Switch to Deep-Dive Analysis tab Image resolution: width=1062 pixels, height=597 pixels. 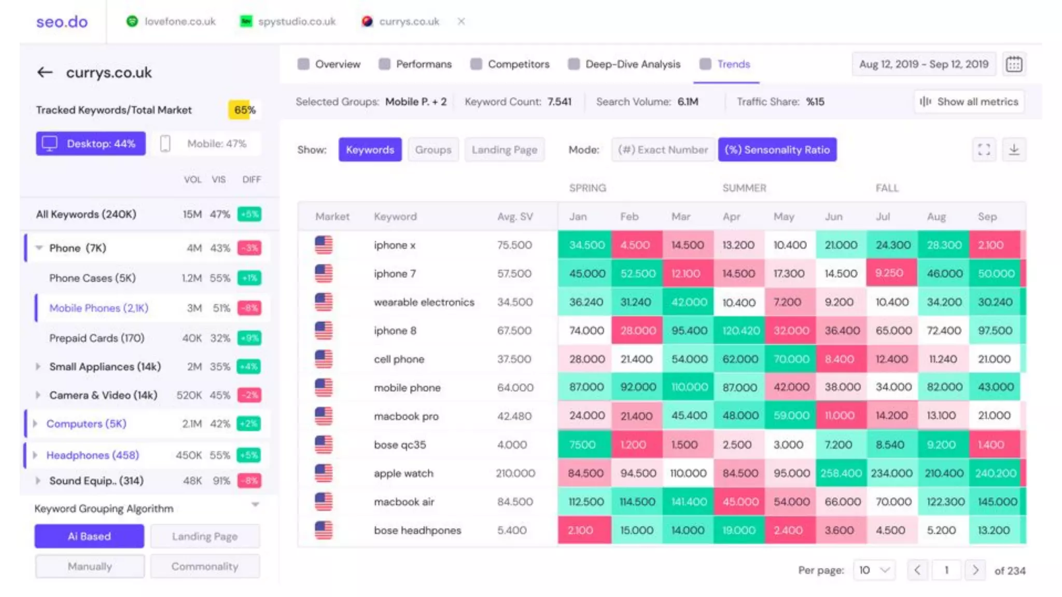tap(632, 64)
